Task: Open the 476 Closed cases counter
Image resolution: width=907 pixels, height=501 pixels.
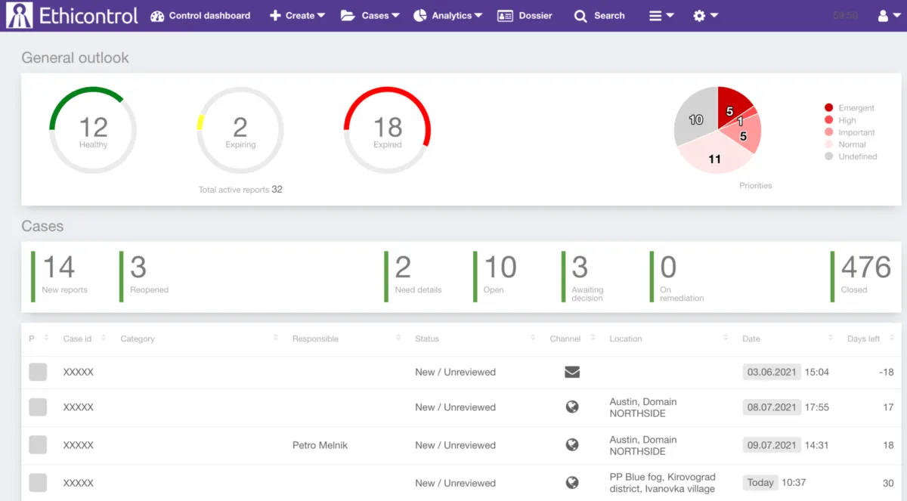Action: (x=864, y=276)
